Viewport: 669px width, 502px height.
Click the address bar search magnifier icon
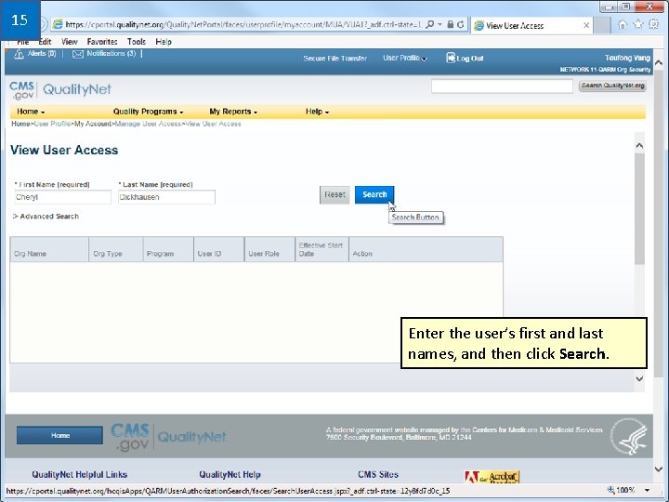click(430, 24)
